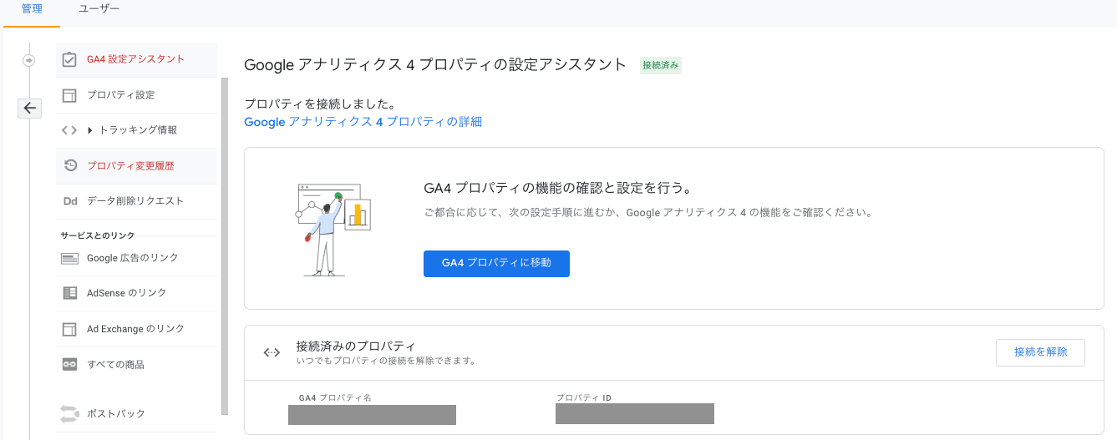The width and height of the screenshot is (1117, 440).
Task: Select プロパティ変更履歴 menu item text
Action: (130, 166)
